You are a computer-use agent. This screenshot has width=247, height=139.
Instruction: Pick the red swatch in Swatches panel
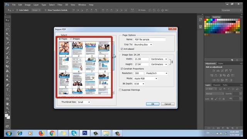tap(205, 20)
